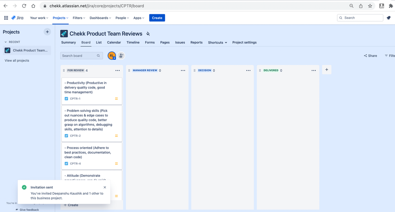395x212 pixels.
Task: Go back with the browser back arrow
Action: [6, 6]
